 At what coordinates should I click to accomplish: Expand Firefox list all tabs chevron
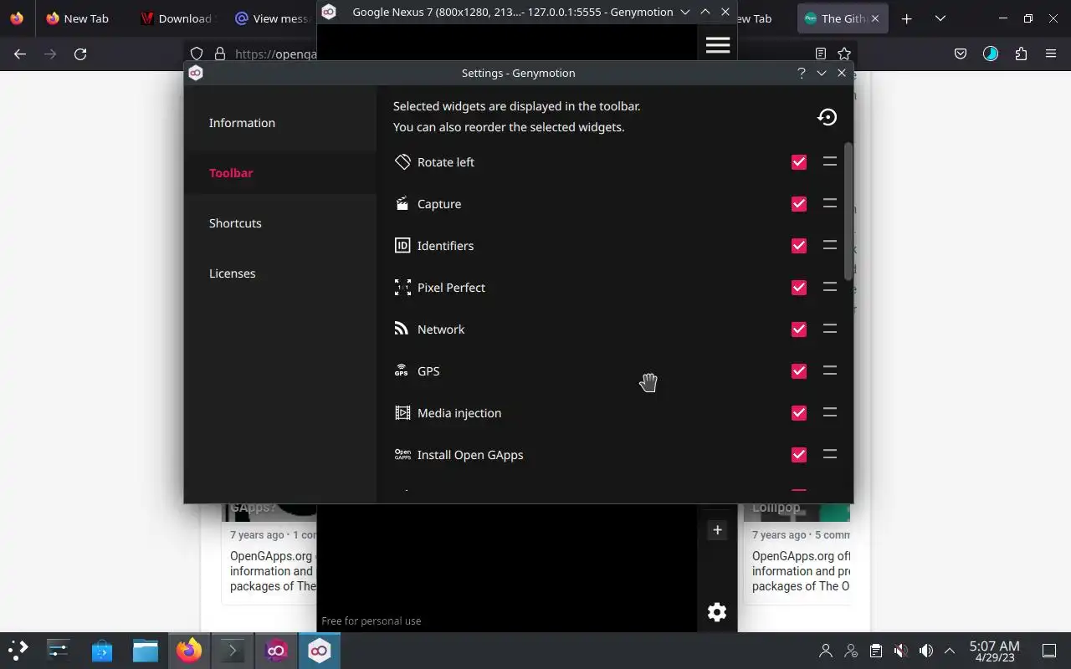click(x=940, y=18)
